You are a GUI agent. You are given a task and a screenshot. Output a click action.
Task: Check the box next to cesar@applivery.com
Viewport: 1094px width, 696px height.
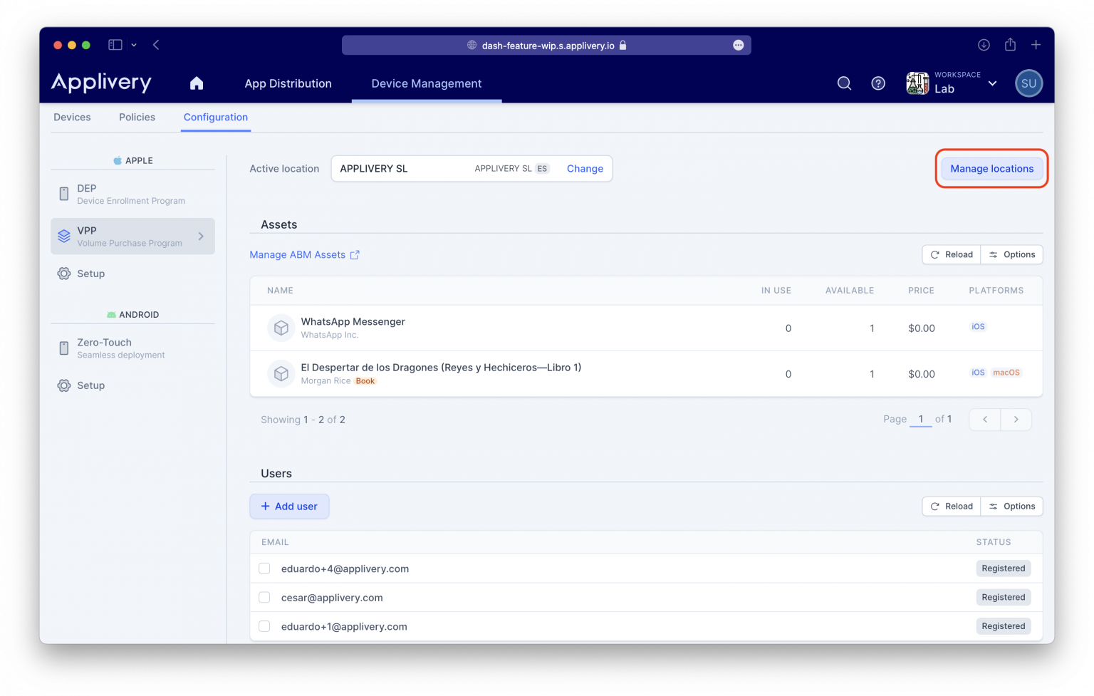[x=264, y=597]
